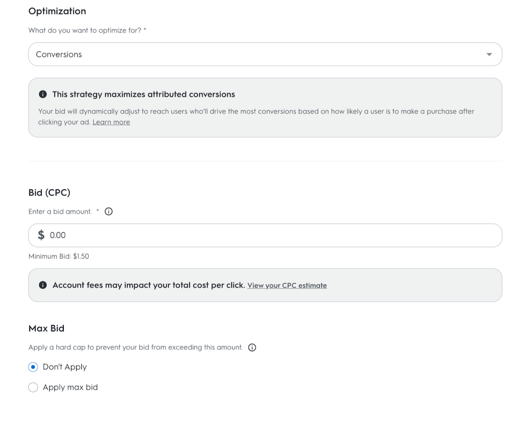
Task: Open the Learn more link
Action: click(x=111, y=122)
